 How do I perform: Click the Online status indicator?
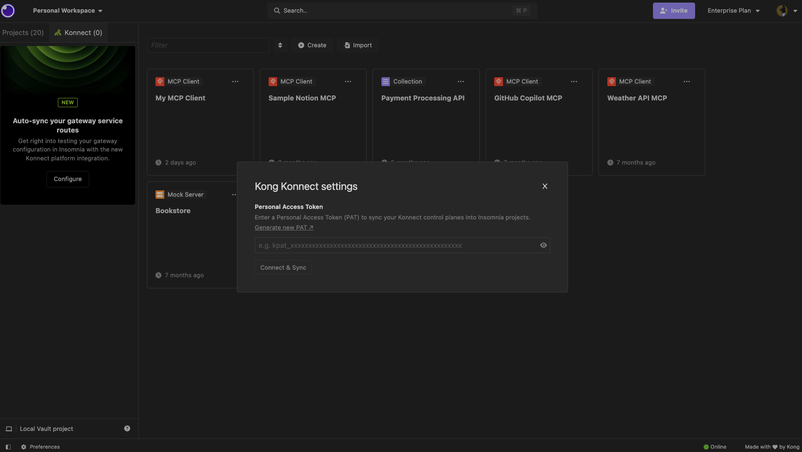pos(715,447)
